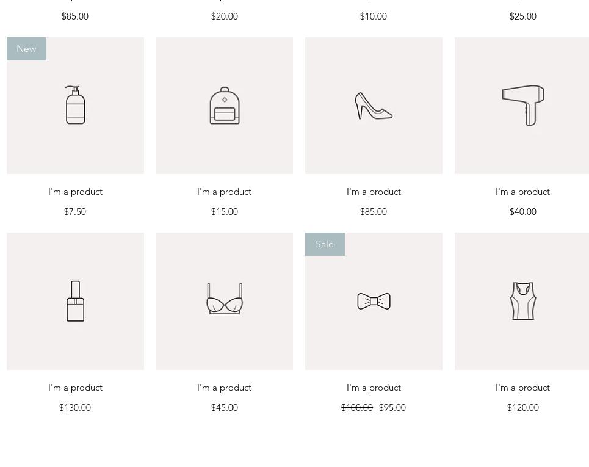Image resolution: width=589 pixels, height=467 pixels.
Task: Open product title above $40.00 price
Action: pyautogui.click(x=523, y=192)
